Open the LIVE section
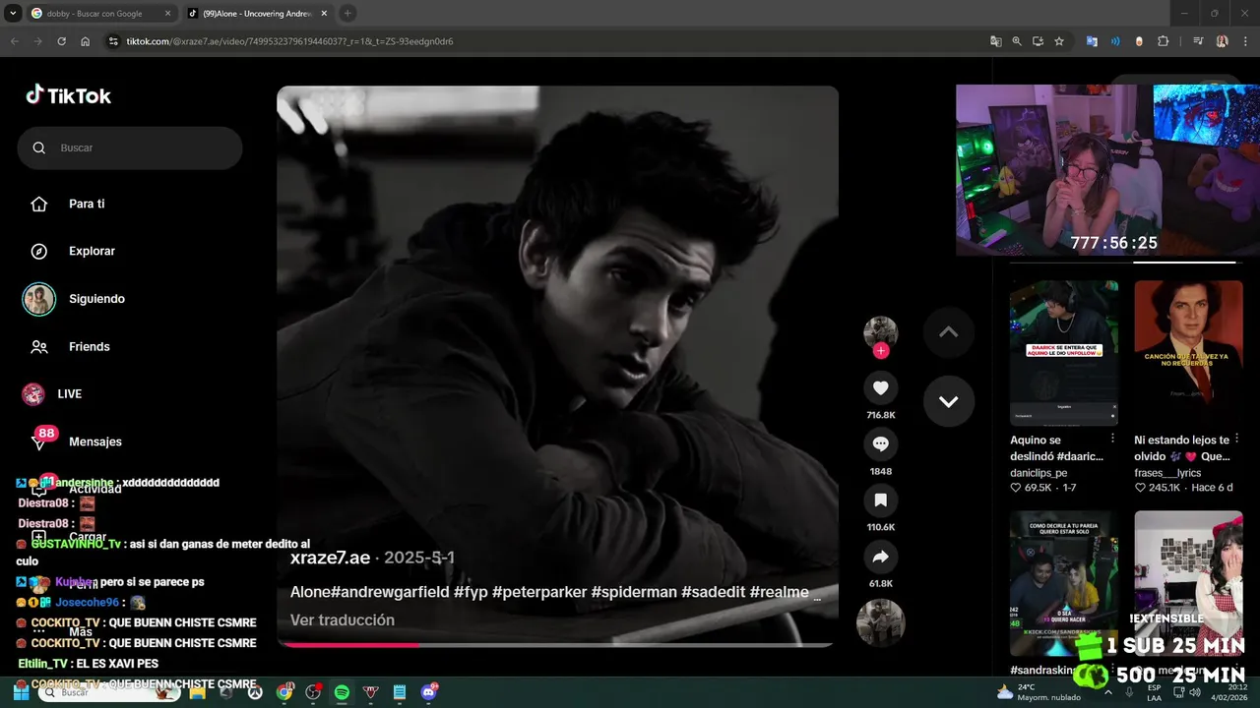Viewport: 1260px width, 708px height. click(x=69, y=393)
